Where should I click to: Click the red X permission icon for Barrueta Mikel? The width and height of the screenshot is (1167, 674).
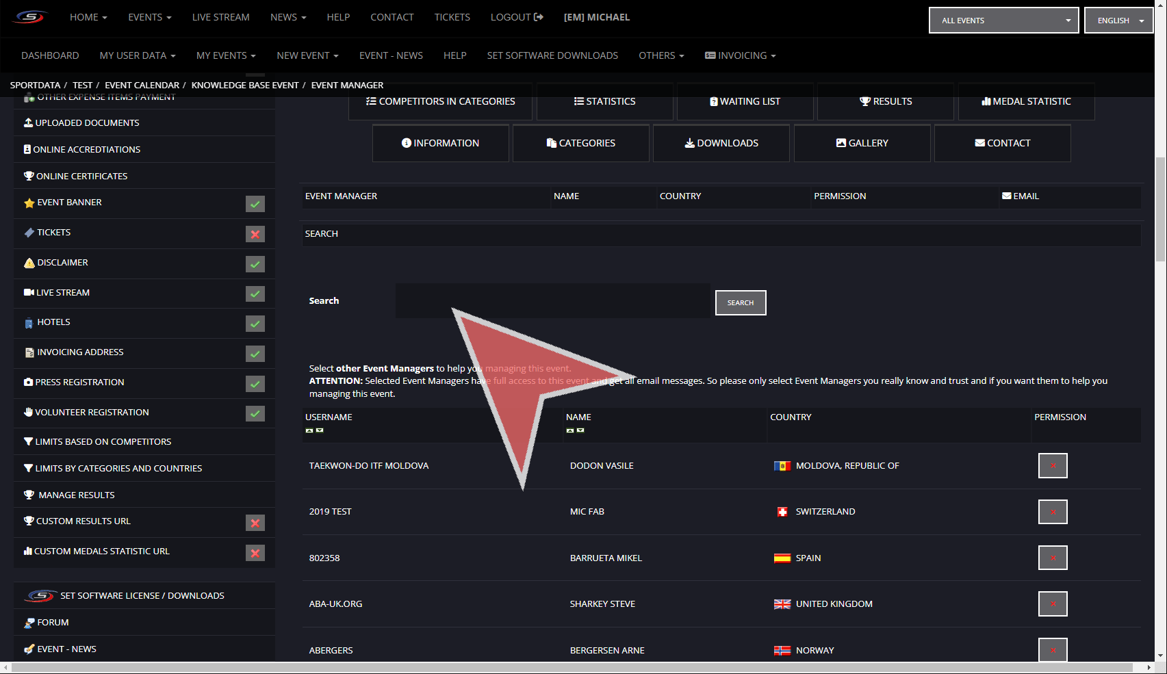(x=1052, y=558)
